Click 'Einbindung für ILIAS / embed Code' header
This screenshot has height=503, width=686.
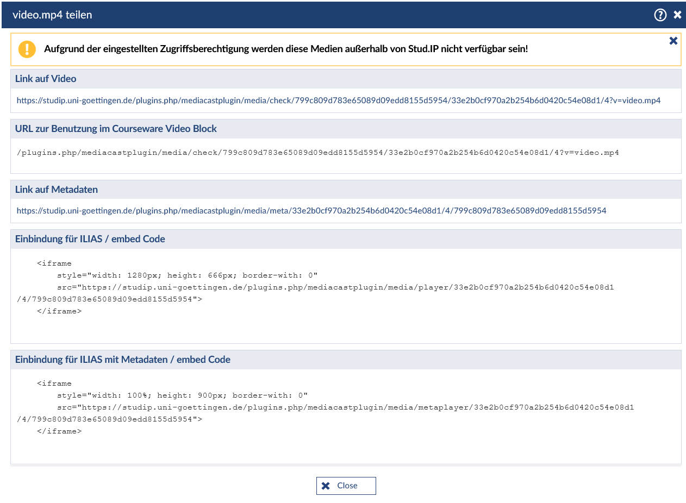click(90, 239)
